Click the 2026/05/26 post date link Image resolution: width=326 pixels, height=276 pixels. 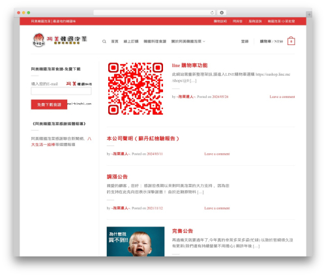220,97
